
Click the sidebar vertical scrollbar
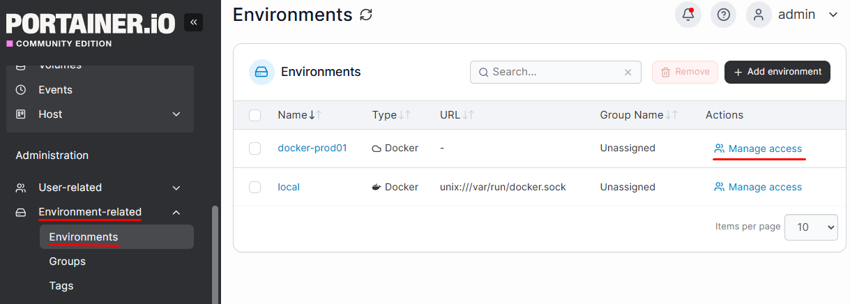click(x=215, y=254)
